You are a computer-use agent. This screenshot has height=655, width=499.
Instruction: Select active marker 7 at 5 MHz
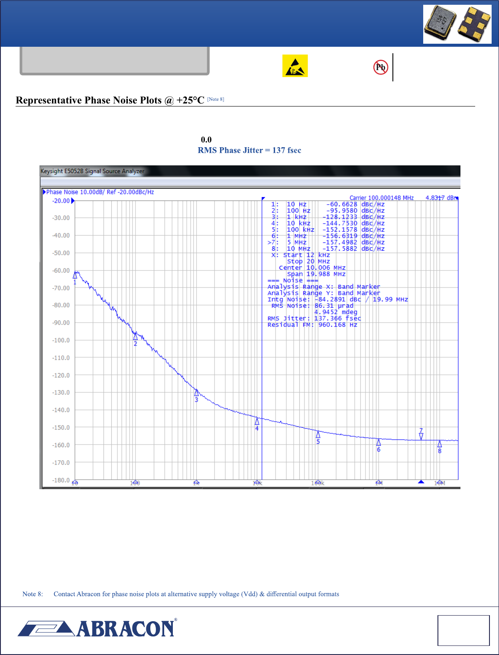(421, 435)
